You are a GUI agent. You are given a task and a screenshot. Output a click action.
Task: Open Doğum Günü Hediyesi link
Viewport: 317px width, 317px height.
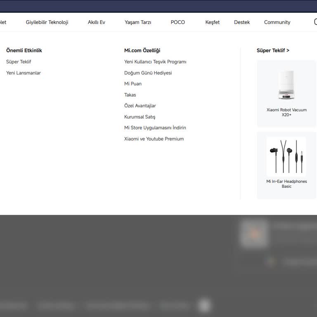[x=148, y=73]
